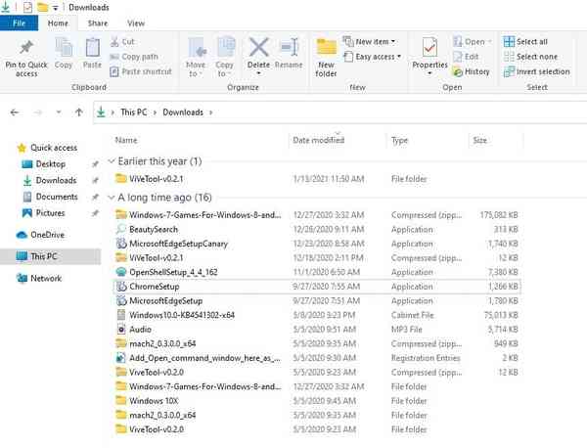Image resolution: width=587 pixels, height=448 pixels.
Task: Select the Audio MP3 file icon
Action: pyautogui.click(x=121, y=330)
